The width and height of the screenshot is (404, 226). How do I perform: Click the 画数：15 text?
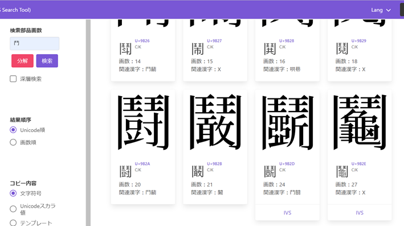pyautogui.click(x=202, y=61)
